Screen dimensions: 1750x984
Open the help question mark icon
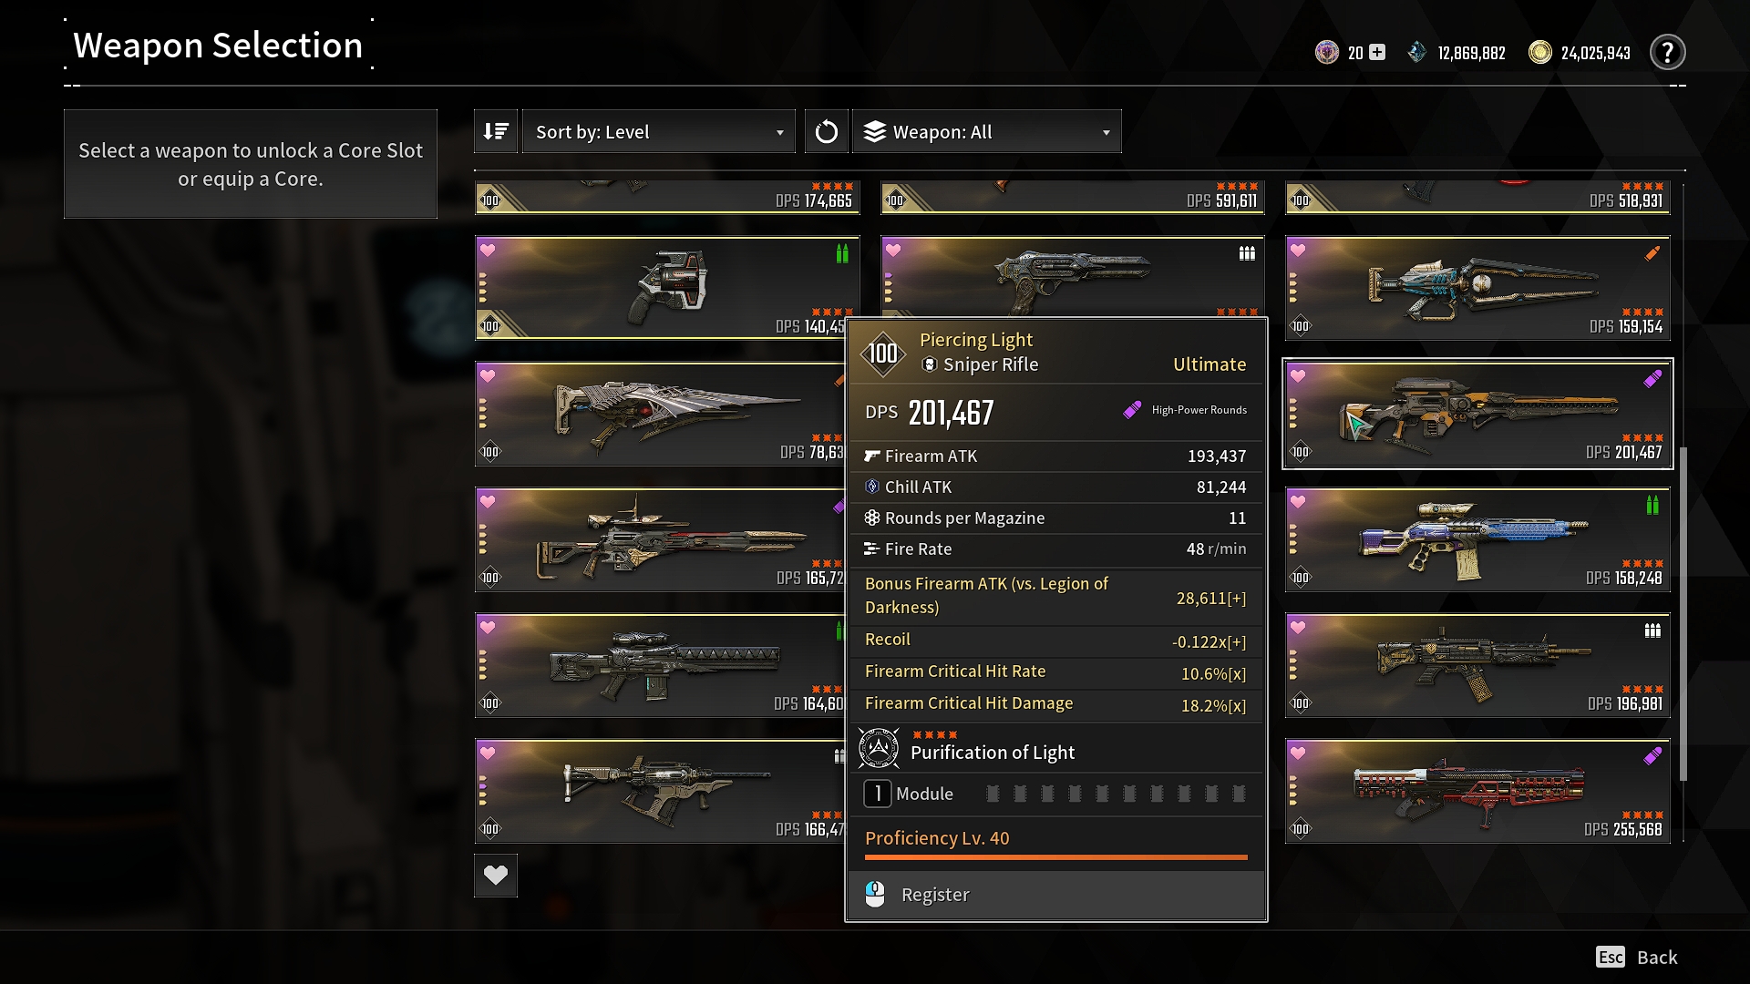click(x=1667, y=52)
